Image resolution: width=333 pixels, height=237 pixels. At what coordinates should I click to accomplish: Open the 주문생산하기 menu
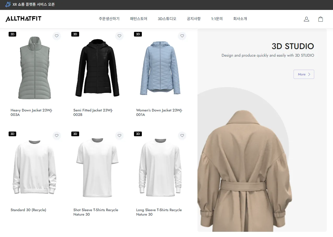click(109, 19)
